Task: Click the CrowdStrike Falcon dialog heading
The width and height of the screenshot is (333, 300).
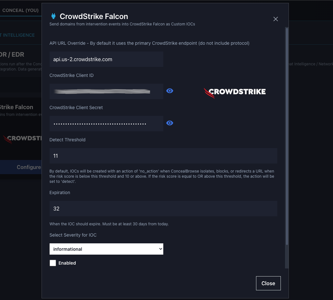Action: click(94, 16)
